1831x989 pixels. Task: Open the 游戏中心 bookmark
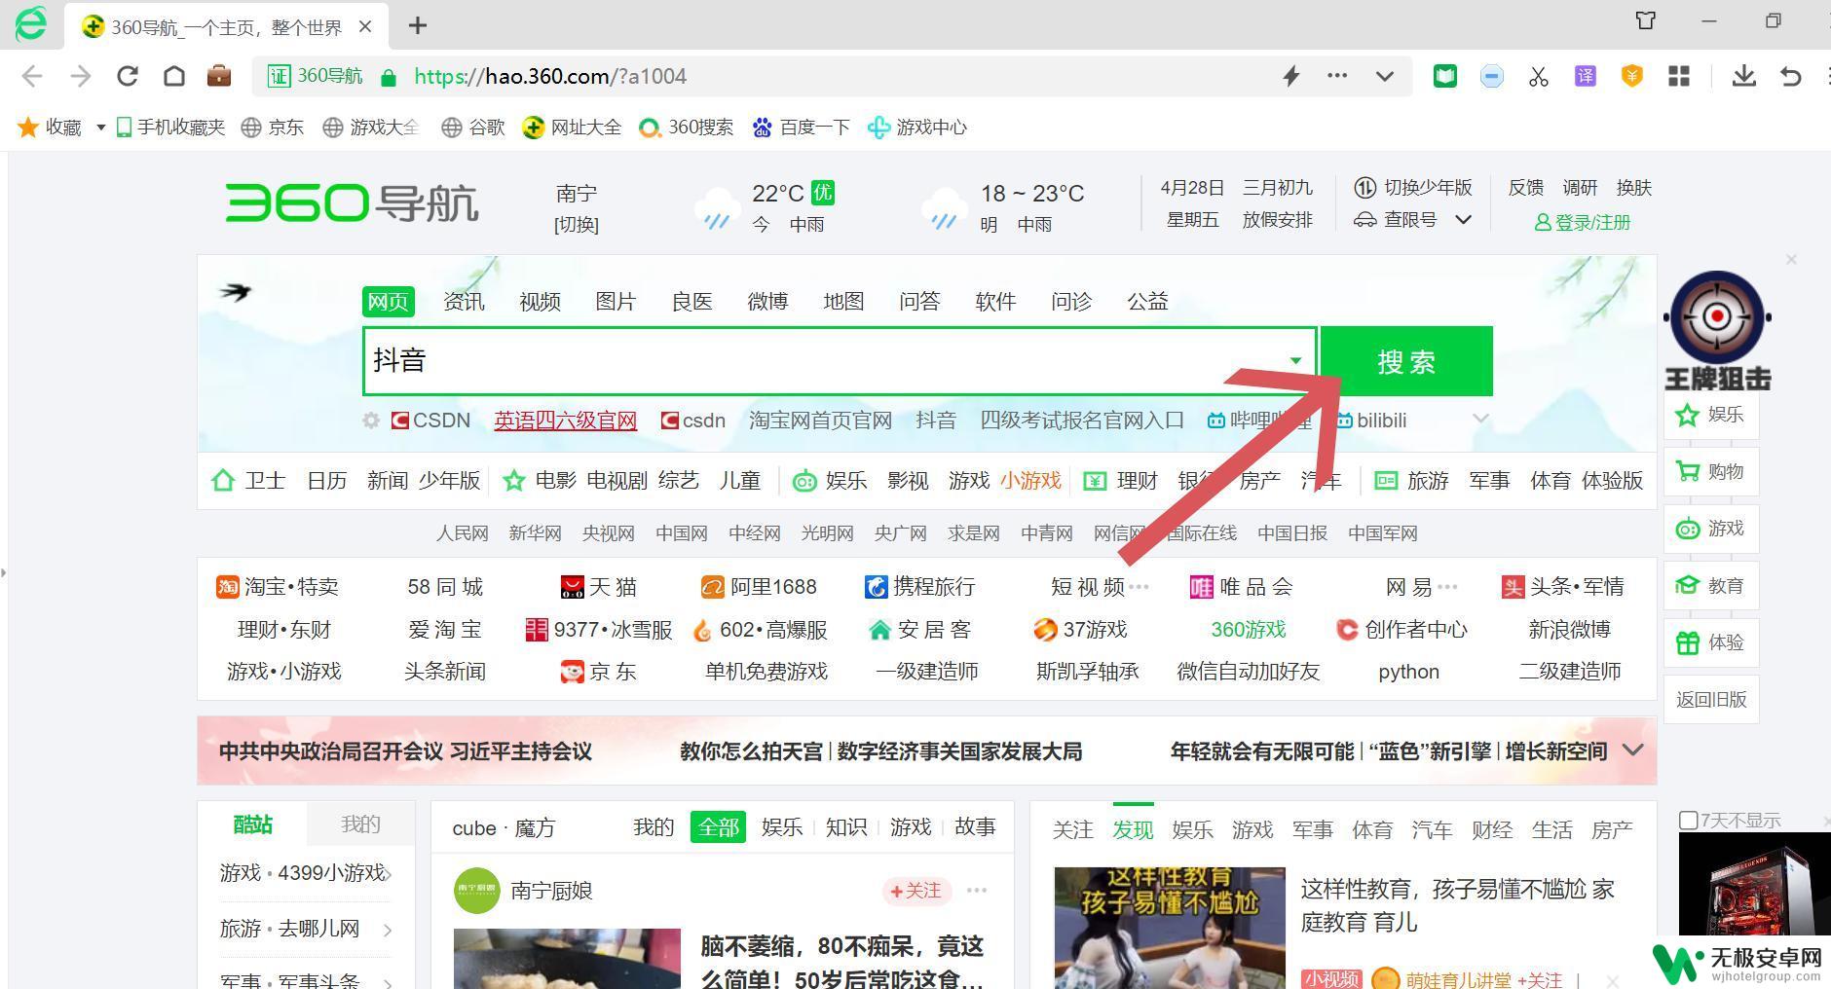(916, 128)
